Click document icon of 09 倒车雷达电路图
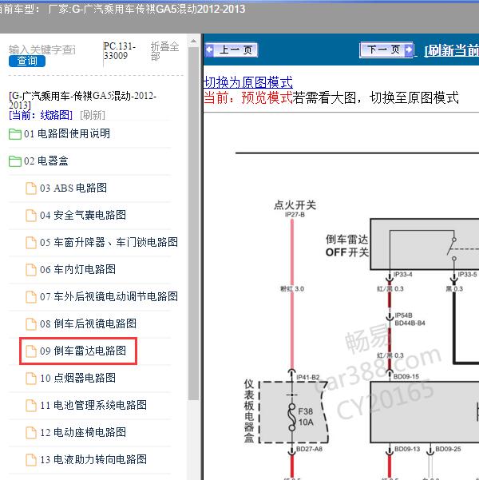This screenshot has width=479, height=480. (31, 351)
